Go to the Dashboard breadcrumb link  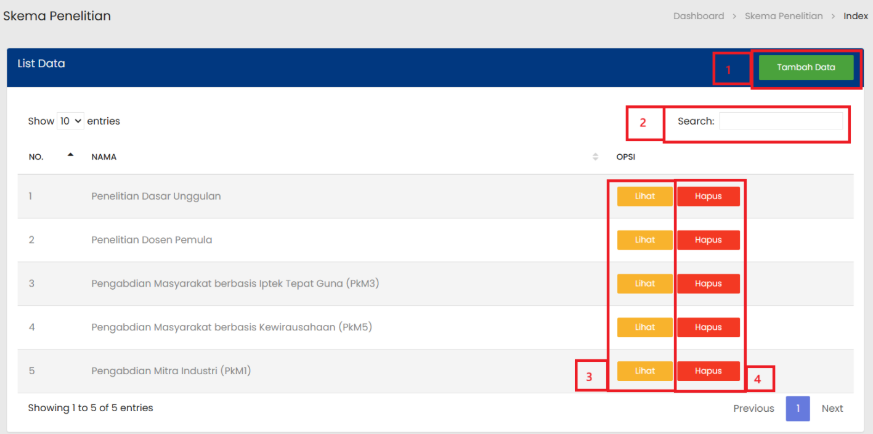click(698, 16)
